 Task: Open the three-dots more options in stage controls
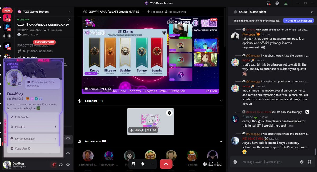pos(152,164)
